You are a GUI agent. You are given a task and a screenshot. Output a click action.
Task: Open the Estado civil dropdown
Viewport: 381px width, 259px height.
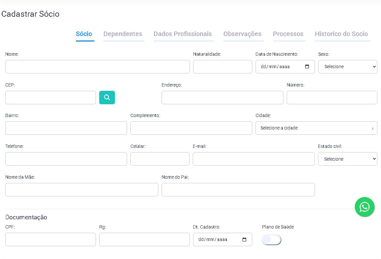click(x=347, y=159)
